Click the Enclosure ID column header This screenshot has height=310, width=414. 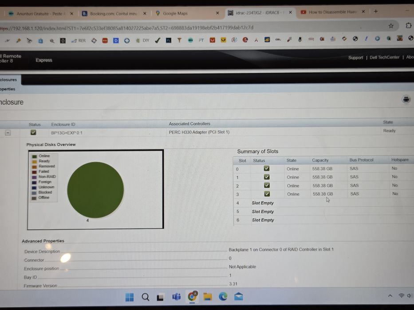coord(63,124)
